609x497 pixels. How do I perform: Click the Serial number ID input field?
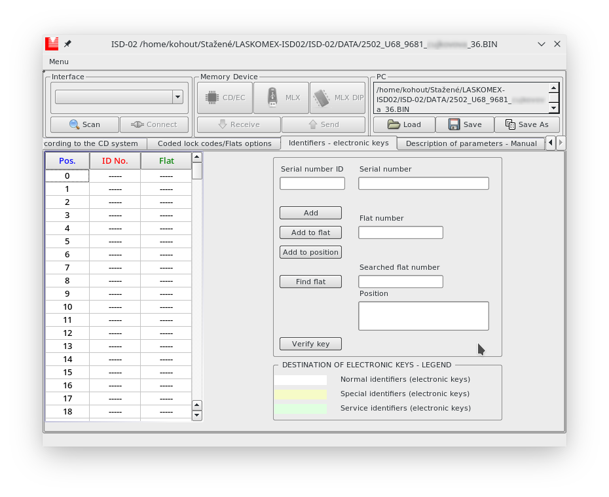tap(312, 183)
